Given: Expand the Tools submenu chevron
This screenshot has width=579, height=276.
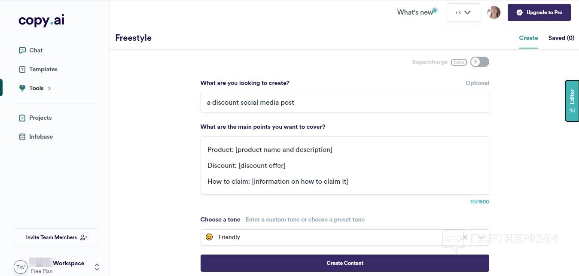Looking at the screenshot, I should coord(49,88).
